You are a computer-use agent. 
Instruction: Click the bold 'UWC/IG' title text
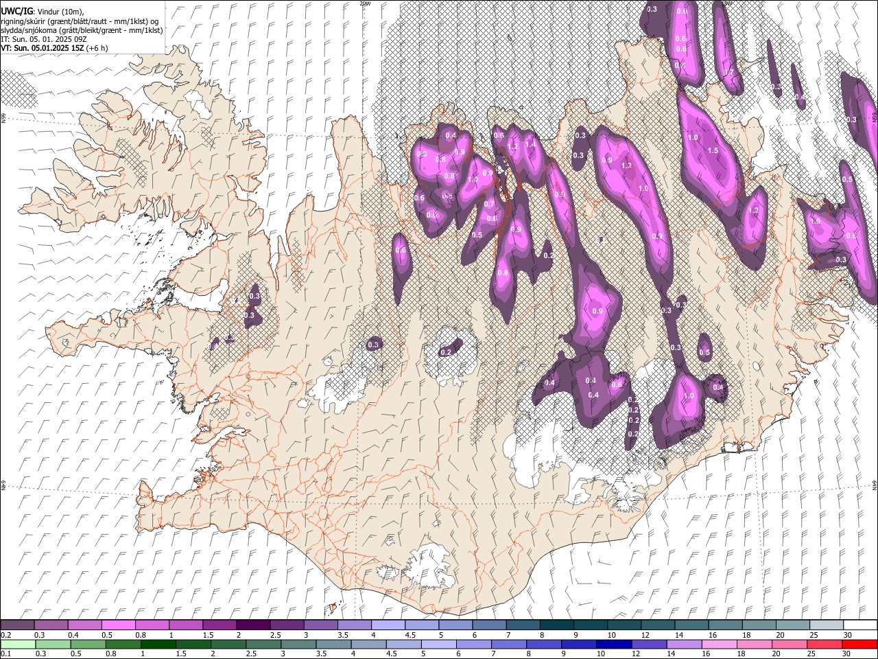(16, 11)
